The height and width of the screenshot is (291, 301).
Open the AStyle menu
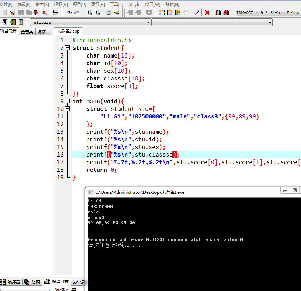pos(134,5)
